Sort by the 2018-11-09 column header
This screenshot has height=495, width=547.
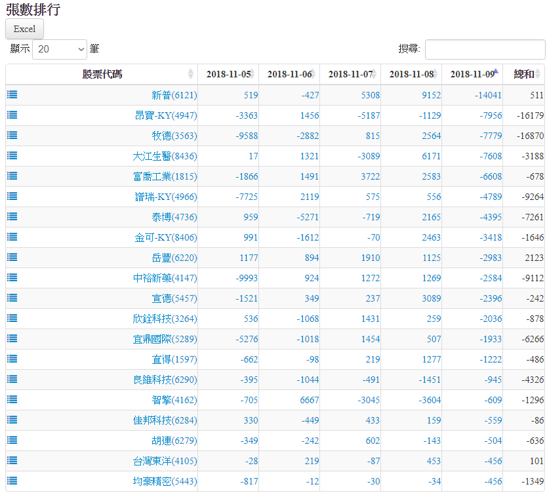[472, 74]
